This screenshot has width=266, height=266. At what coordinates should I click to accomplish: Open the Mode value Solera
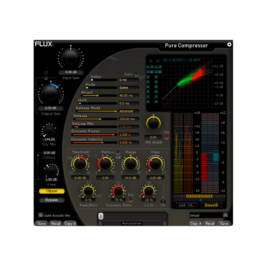pyautogui.click(x=129, y=88)
